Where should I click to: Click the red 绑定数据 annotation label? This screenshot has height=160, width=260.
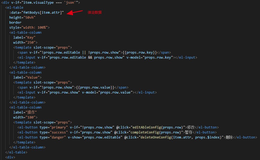(x=95, y=12)
